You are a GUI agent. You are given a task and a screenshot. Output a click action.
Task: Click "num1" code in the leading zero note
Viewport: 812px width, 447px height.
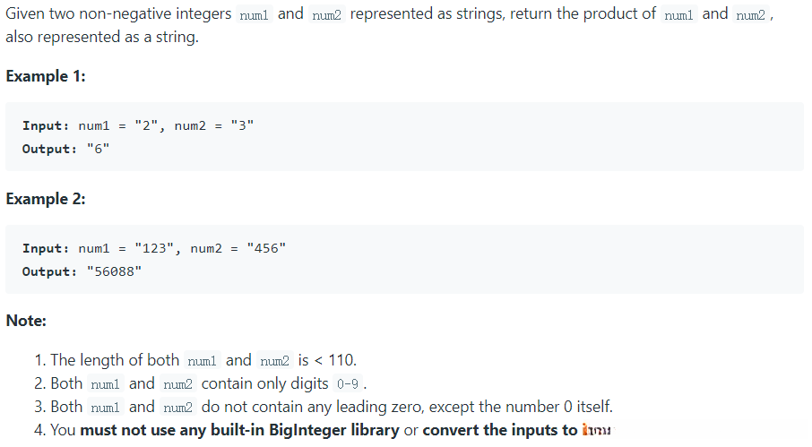[x=107, y=408]
